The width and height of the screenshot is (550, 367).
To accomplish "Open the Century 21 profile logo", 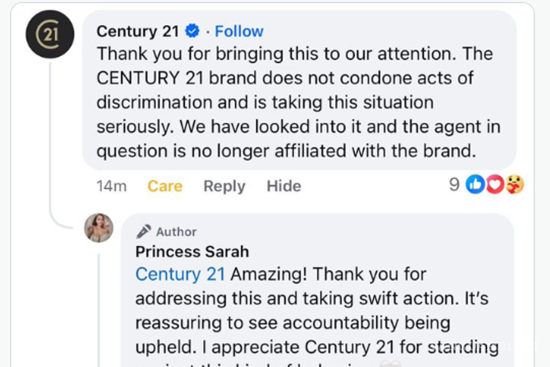I will (50, 34).
